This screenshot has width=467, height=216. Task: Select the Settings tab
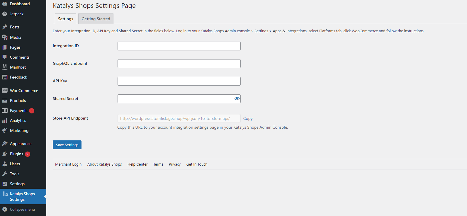[x=65, y=19]
